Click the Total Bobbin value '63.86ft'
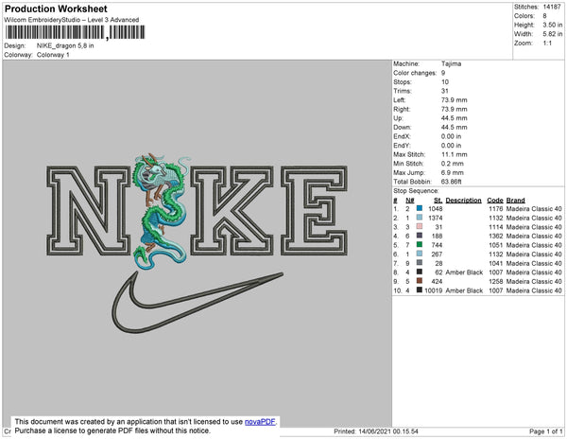 [452, 182]
